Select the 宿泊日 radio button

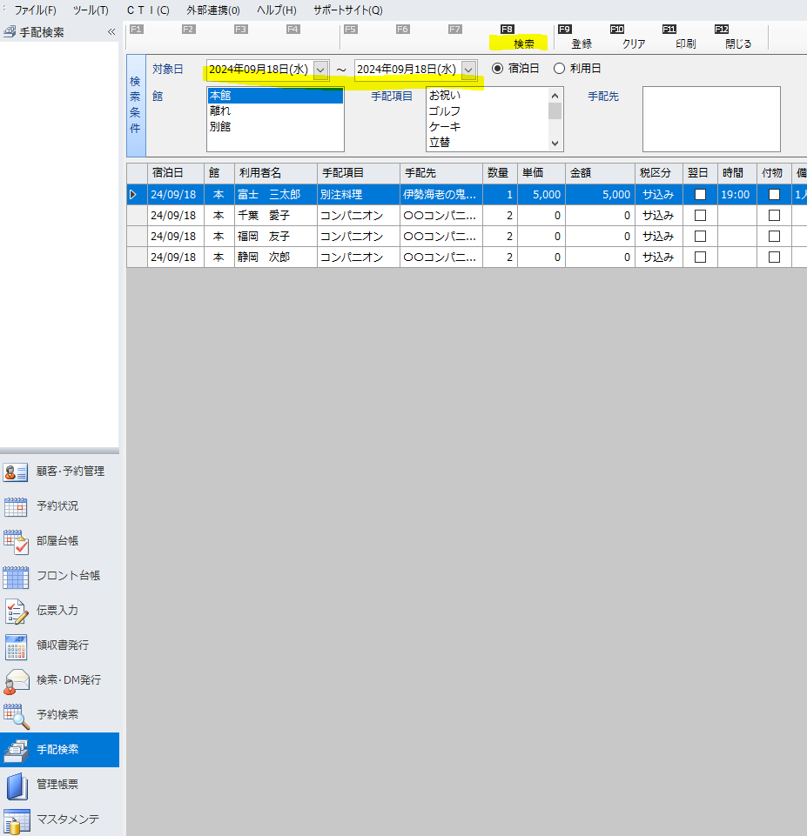(498, 69)
